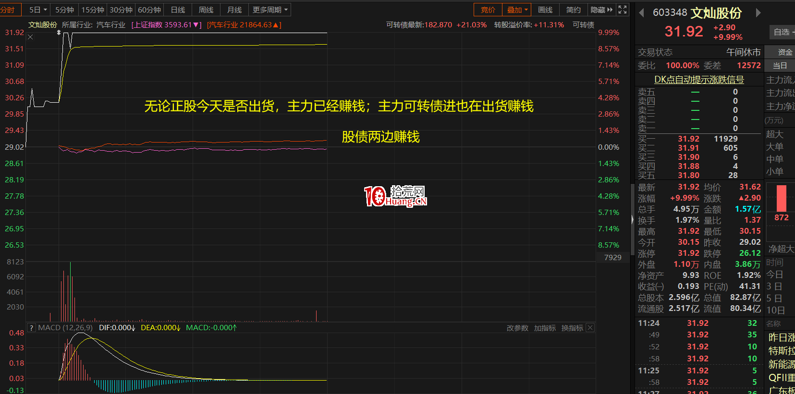Go to the previous stock with the left arrow
795x394 pixels.
(641, 13)
